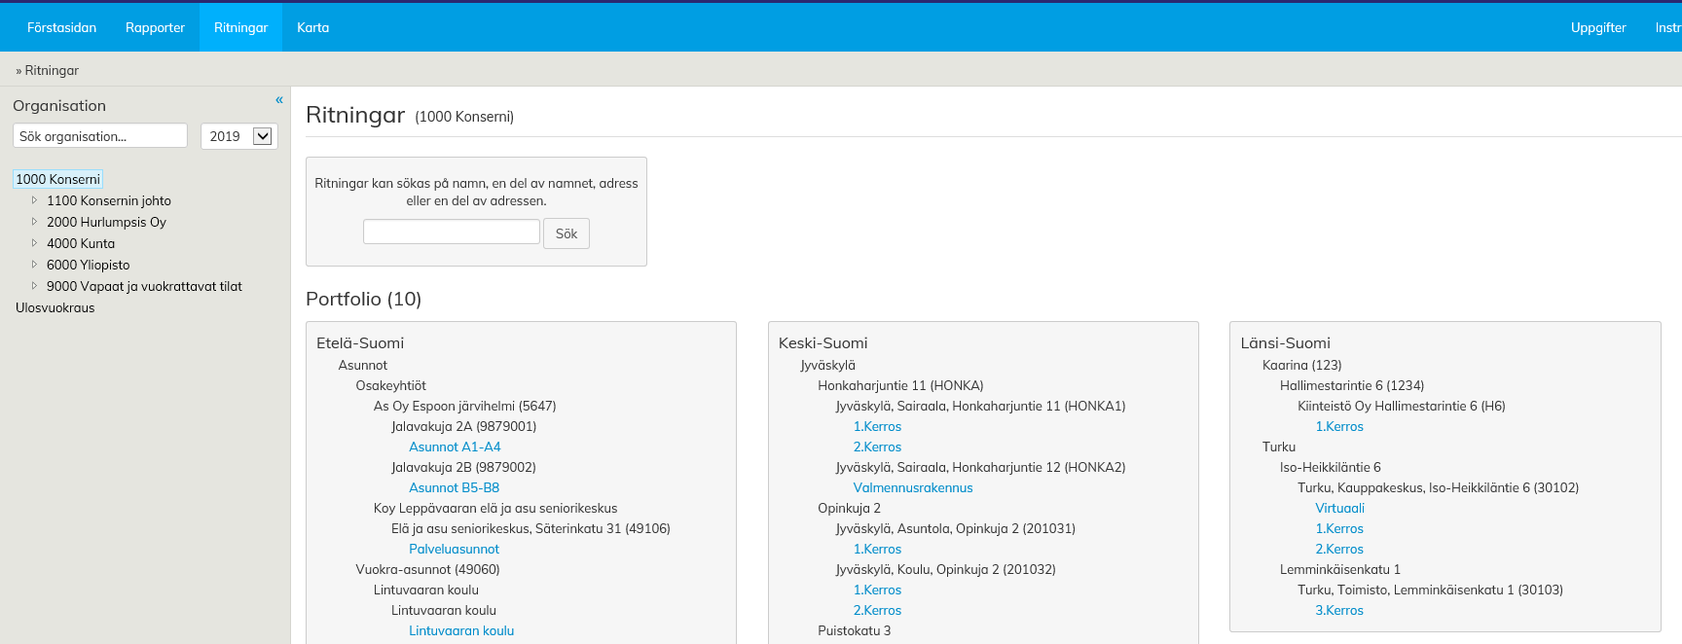The height and width of the screenshot is (644, 1682).
Task: Expand the 6000 Yliopisto tree node
Action: pyautogui.click(x=34, y=265)
